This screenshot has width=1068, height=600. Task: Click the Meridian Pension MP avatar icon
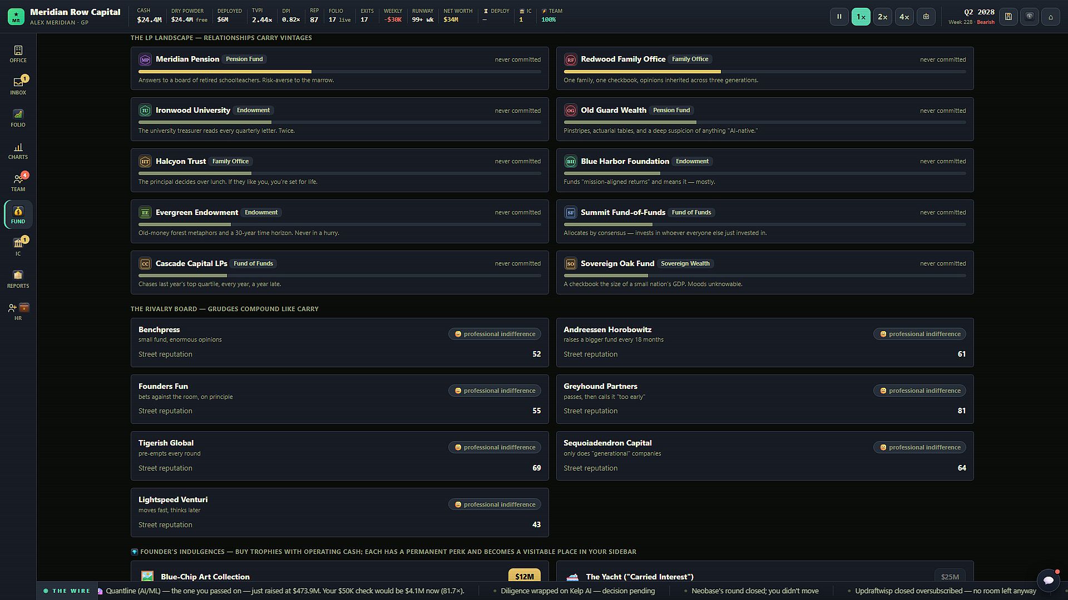pos(145,59)
